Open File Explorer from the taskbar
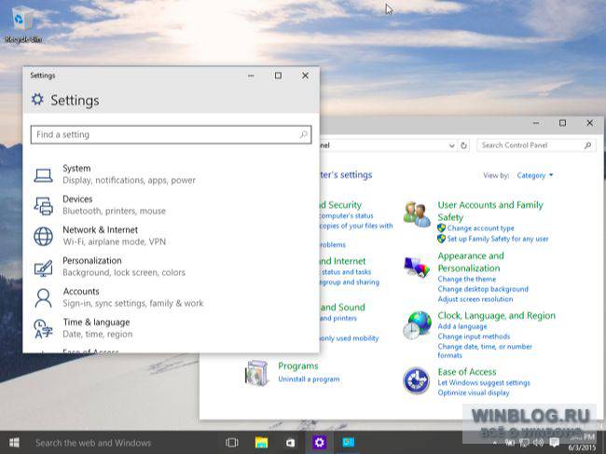 [x=261, y=443]
